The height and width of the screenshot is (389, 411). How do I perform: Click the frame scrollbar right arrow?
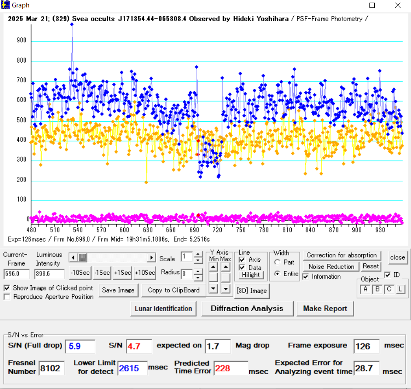point(152,258)
